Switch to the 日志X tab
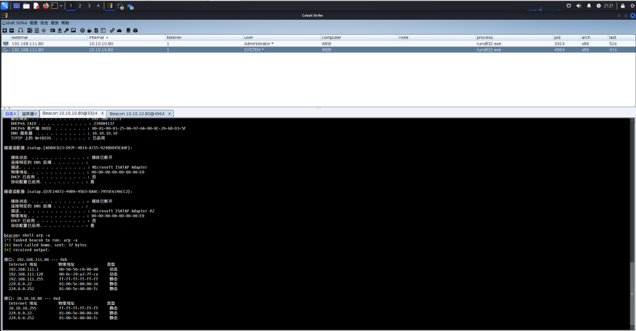The height and width of the screenshot is (331, 636). coord(10,113)
